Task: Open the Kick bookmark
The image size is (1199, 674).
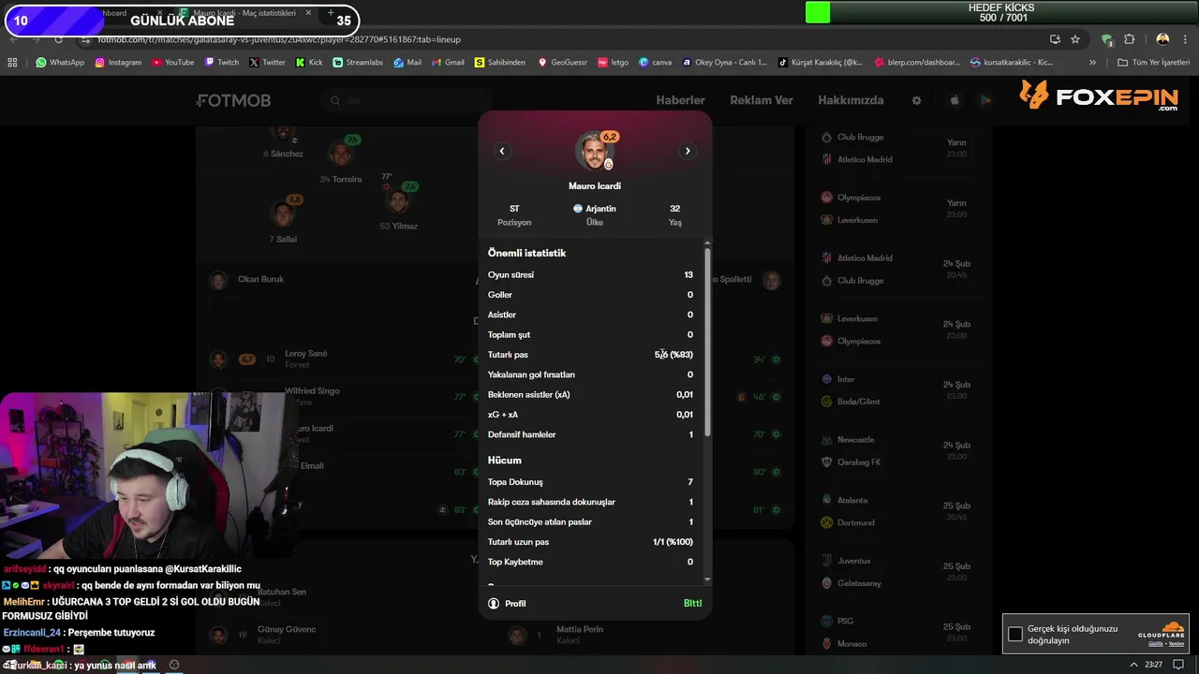Action: [308, 63]
